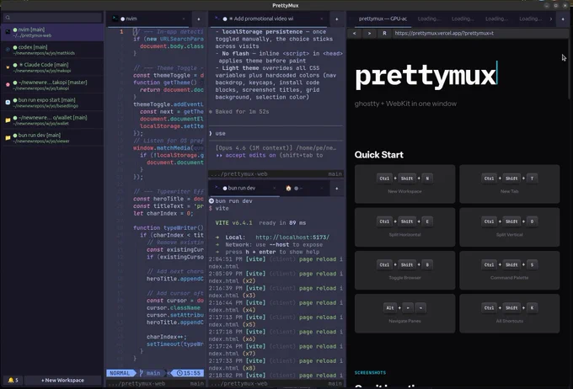
Task: Add a new browser tab
Action: (563, 19)
